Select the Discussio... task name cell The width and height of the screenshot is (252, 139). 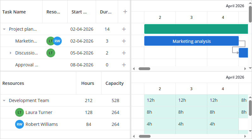[x=26, y=53]
